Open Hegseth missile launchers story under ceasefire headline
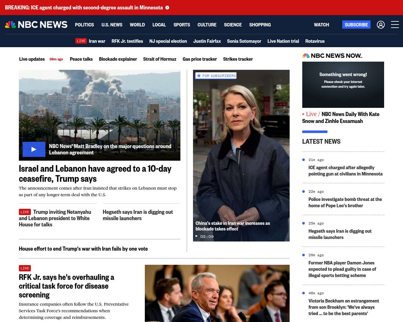 (138, 215)
